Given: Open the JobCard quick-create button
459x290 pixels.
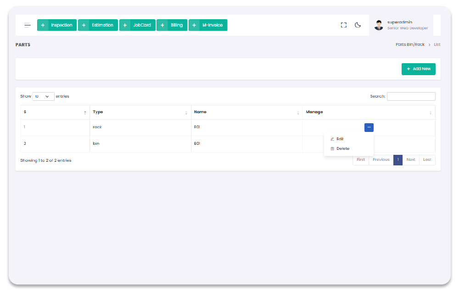Looking at the screenshot, I should (137, 25).
